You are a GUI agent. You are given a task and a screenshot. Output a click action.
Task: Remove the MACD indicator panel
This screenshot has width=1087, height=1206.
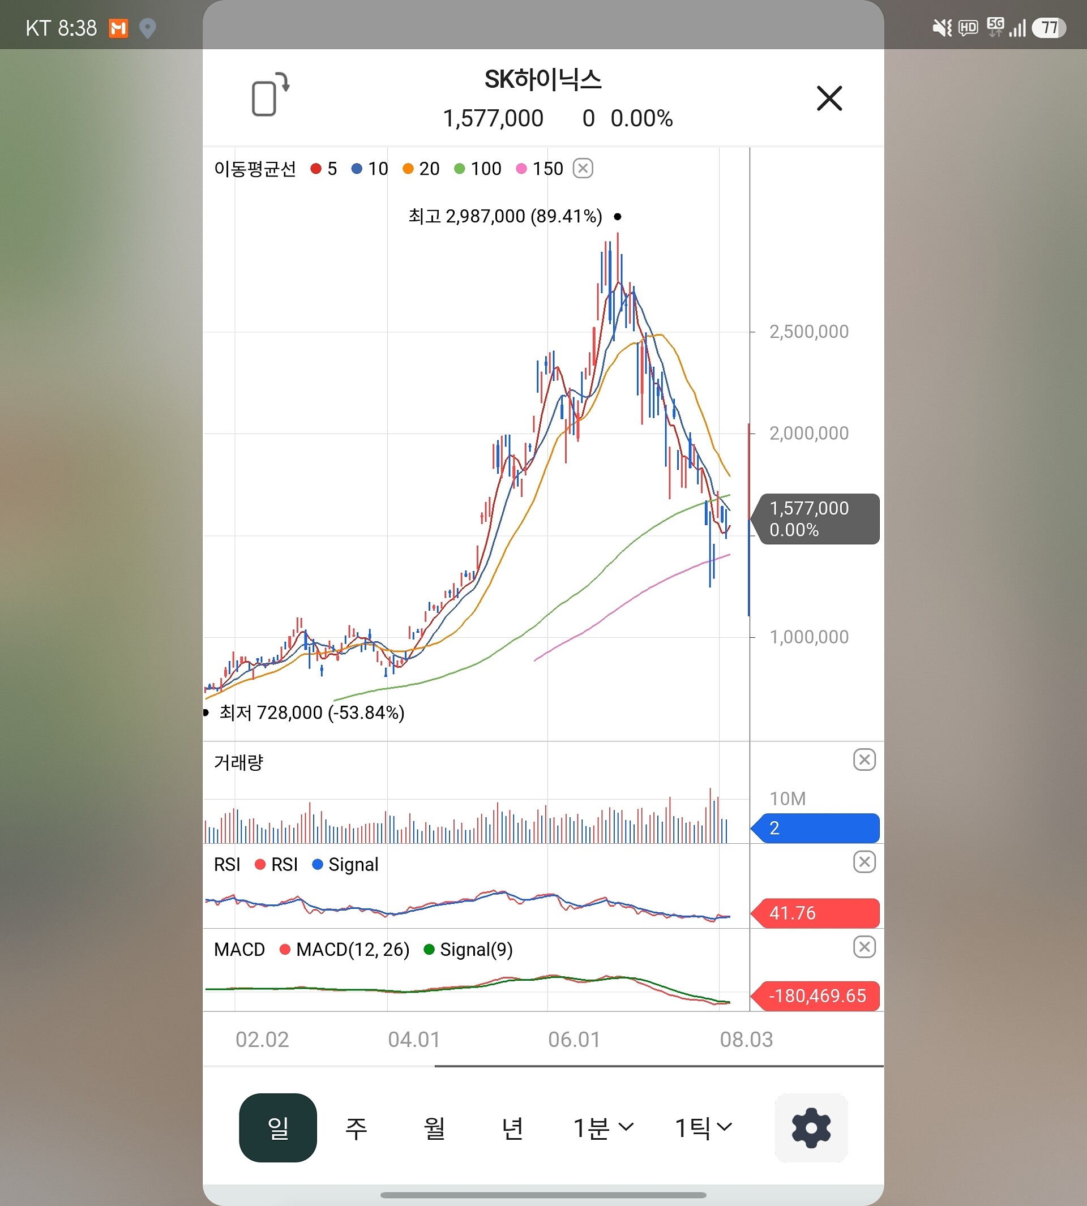[865, 946]
